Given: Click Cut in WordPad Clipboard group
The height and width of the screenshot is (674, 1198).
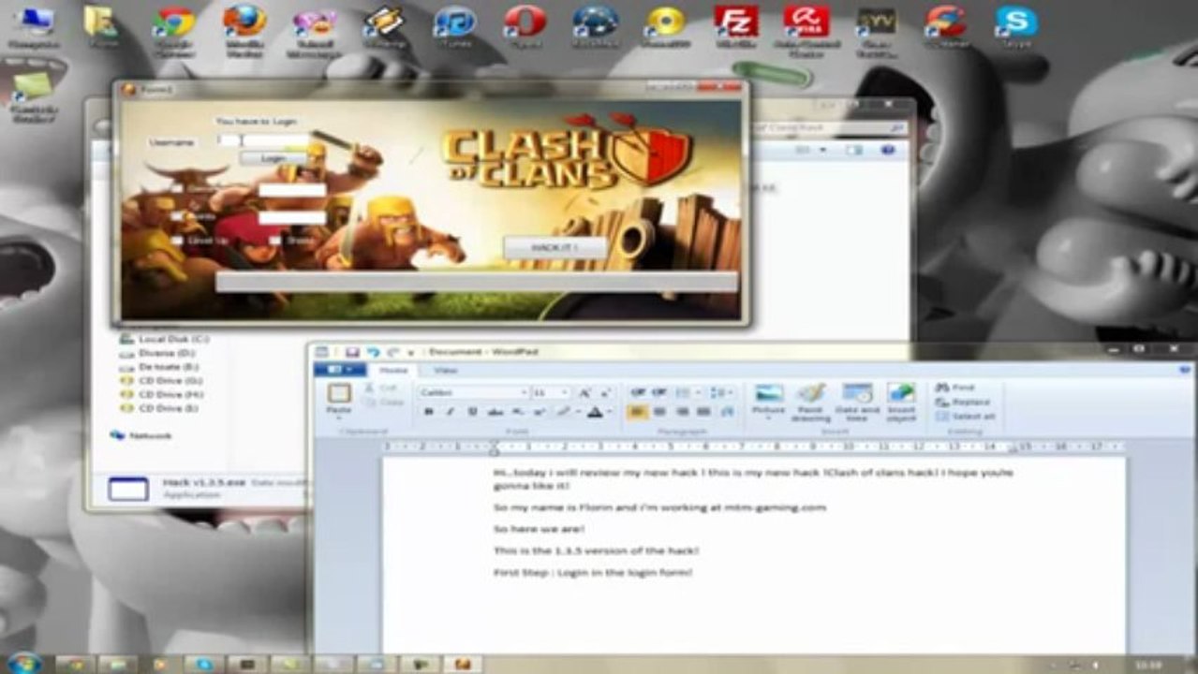Looking at the screenshot, I should click(x=382, y=388).
